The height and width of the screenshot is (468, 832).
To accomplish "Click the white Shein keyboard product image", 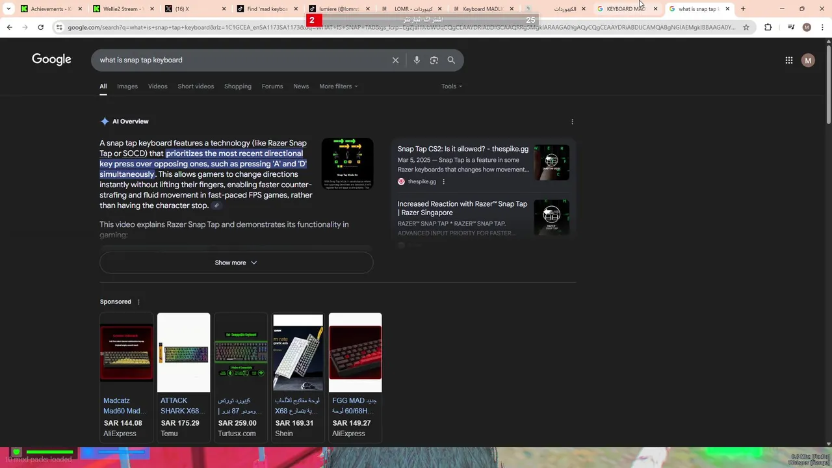I will point(298,353).
